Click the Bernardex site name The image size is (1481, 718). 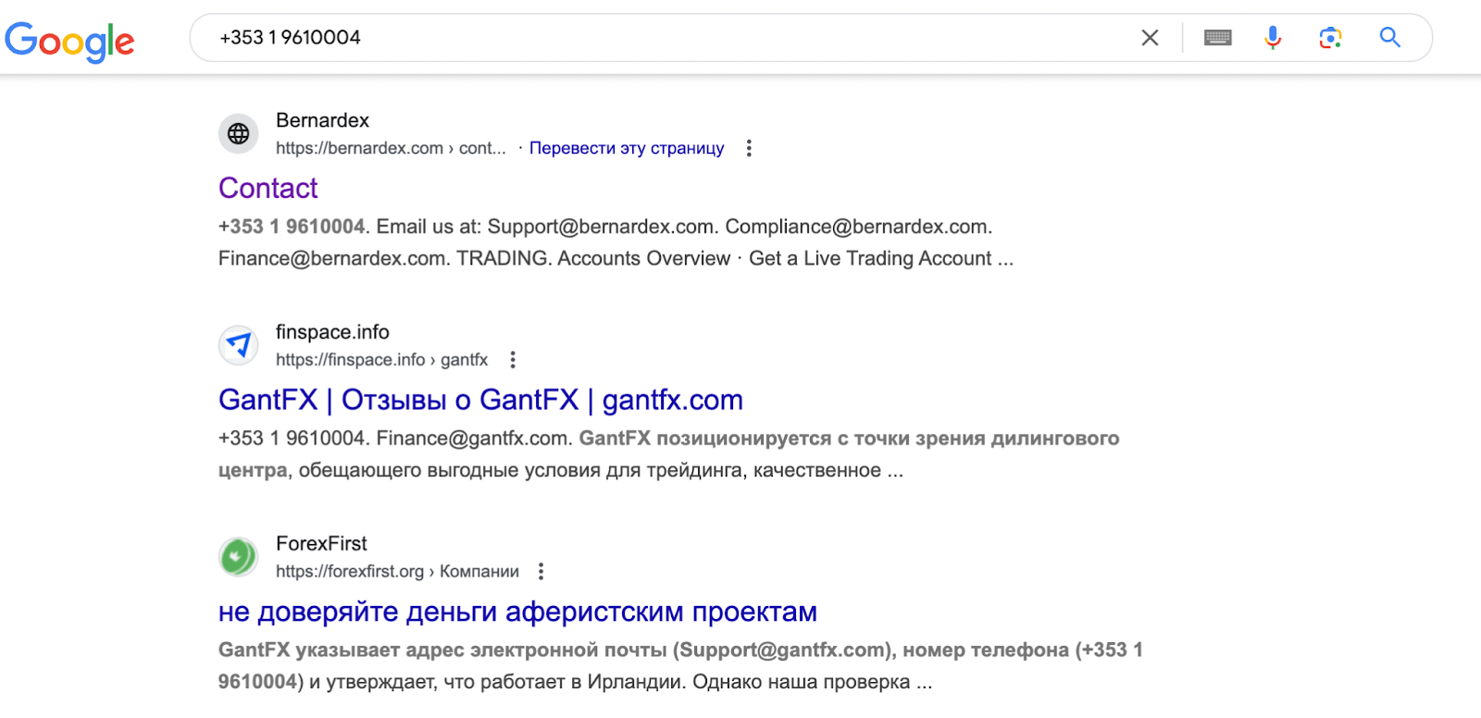322,120
